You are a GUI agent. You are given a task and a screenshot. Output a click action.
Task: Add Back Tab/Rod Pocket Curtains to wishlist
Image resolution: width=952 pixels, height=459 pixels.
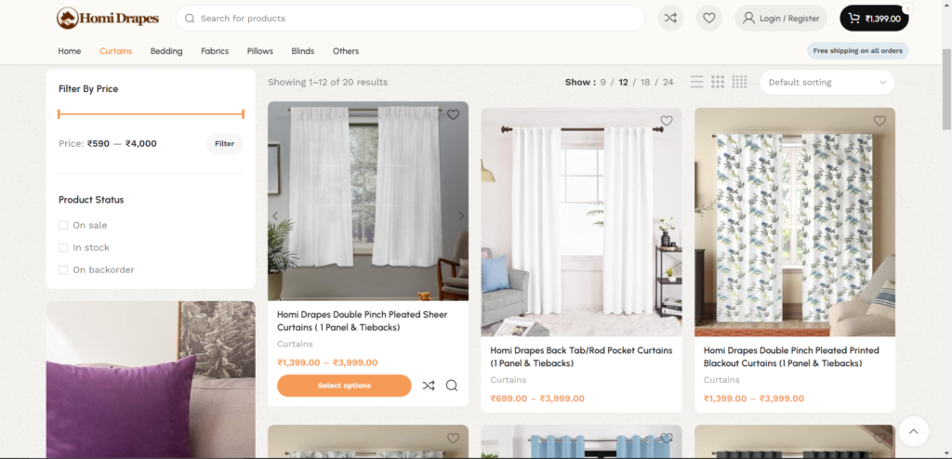[667, 121]
